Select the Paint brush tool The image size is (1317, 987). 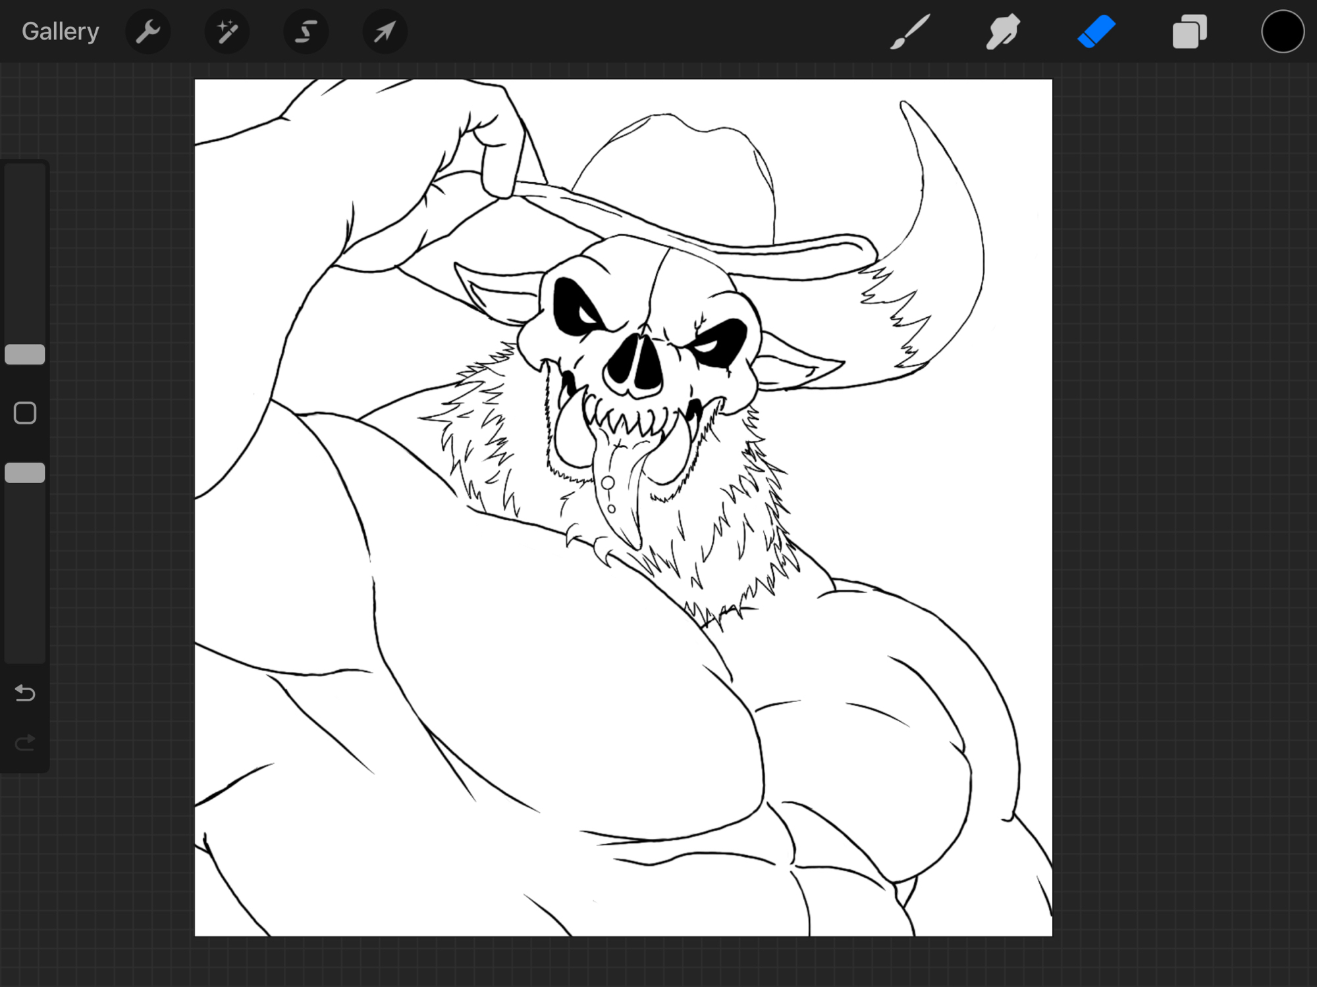point(911,32)
